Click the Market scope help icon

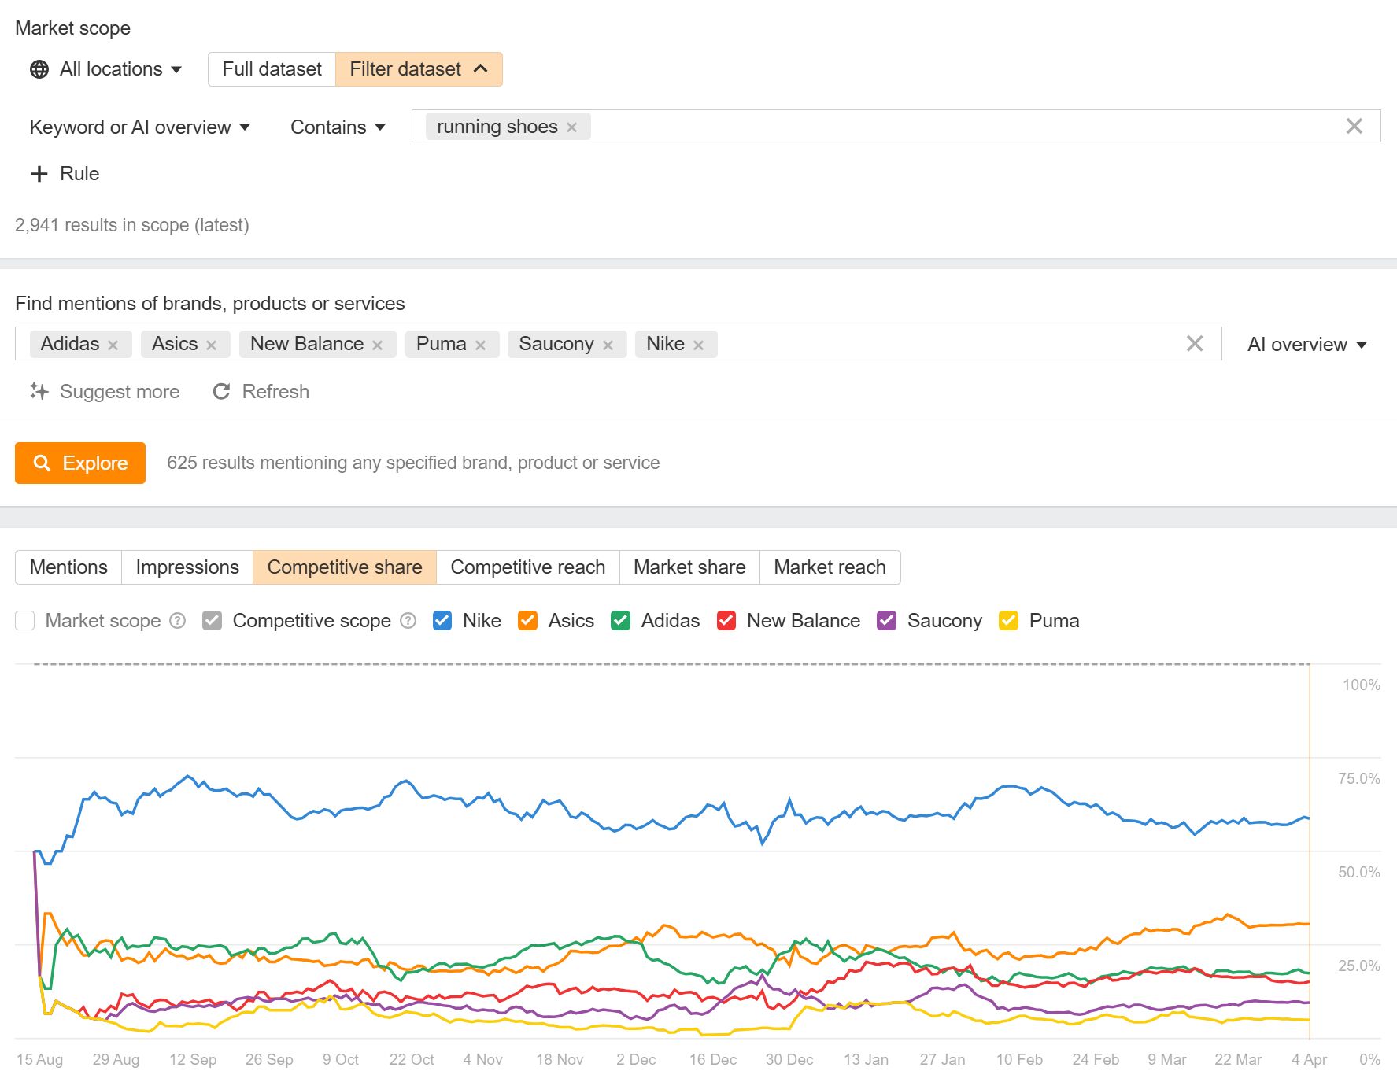(x=178, y=621)
